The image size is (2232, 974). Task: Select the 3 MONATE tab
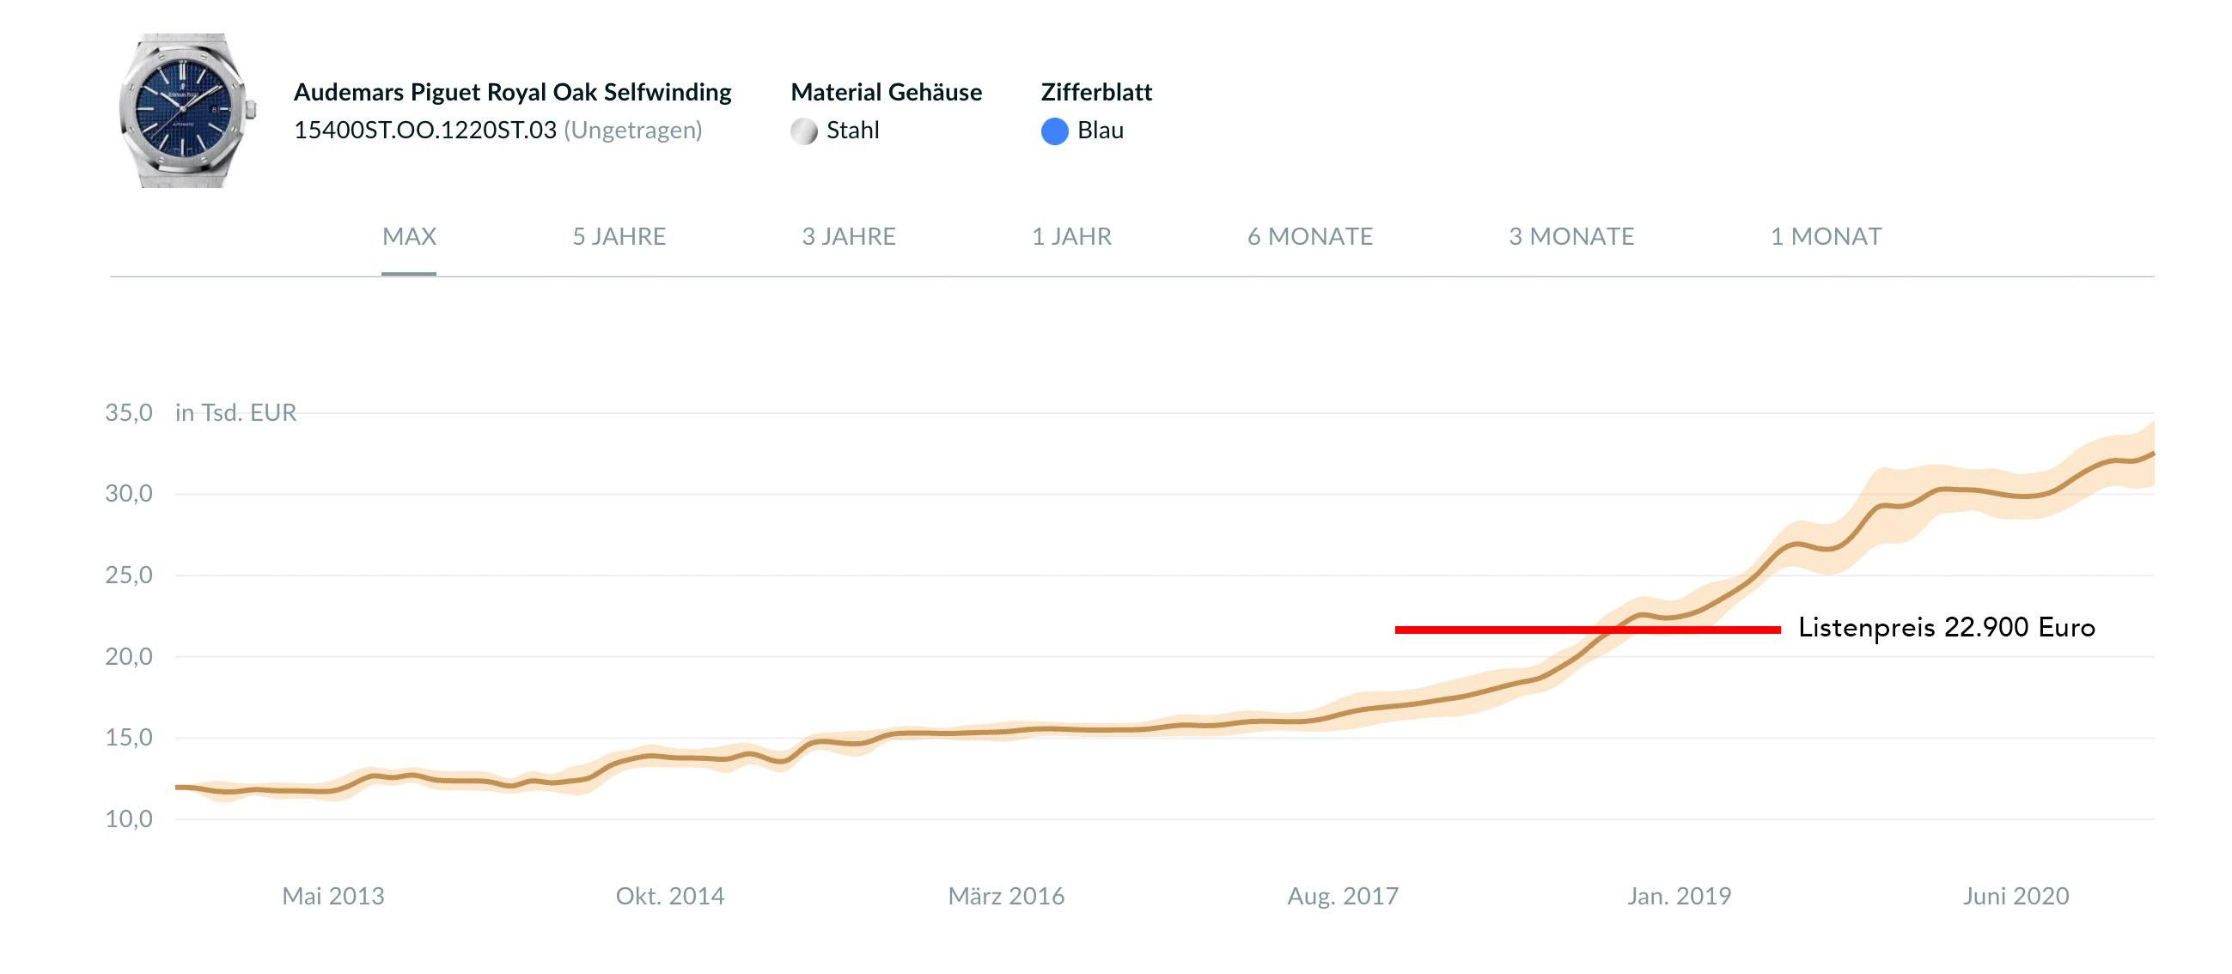[x=1570, y=235]
